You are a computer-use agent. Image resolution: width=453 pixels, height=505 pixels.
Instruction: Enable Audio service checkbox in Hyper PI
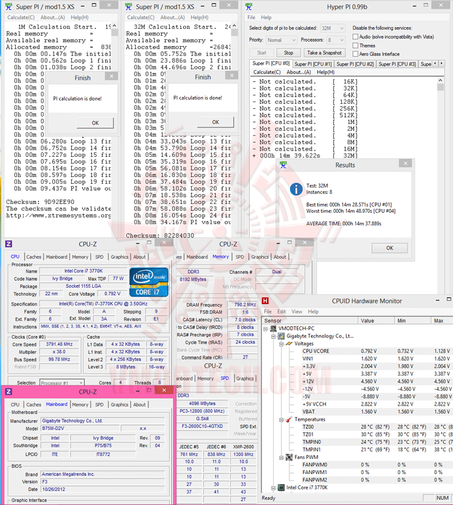point(355,37)
